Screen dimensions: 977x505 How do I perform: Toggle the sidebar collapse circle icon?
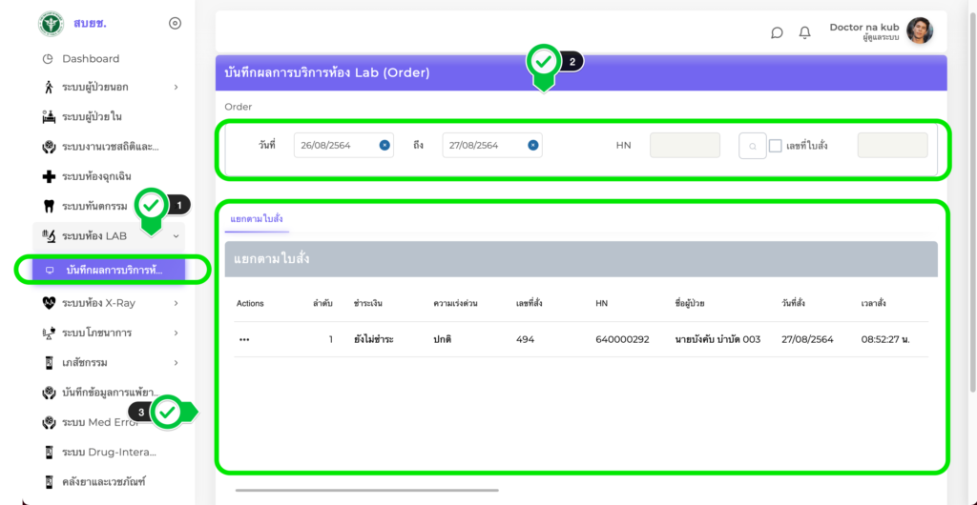(175, 24)
